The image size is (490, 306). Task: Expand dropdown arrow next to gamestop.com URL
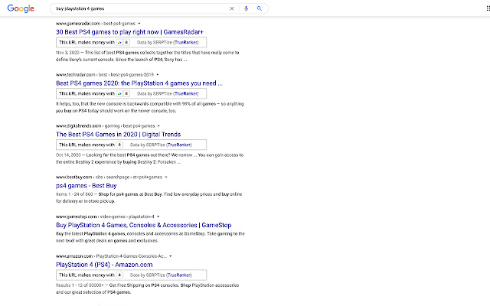[x=158, y=216]
